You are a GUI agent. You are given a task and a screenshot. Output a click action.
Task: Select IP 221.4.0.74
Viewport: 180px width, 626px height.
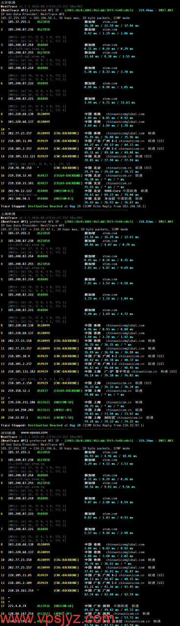click(x=16, y=606)
